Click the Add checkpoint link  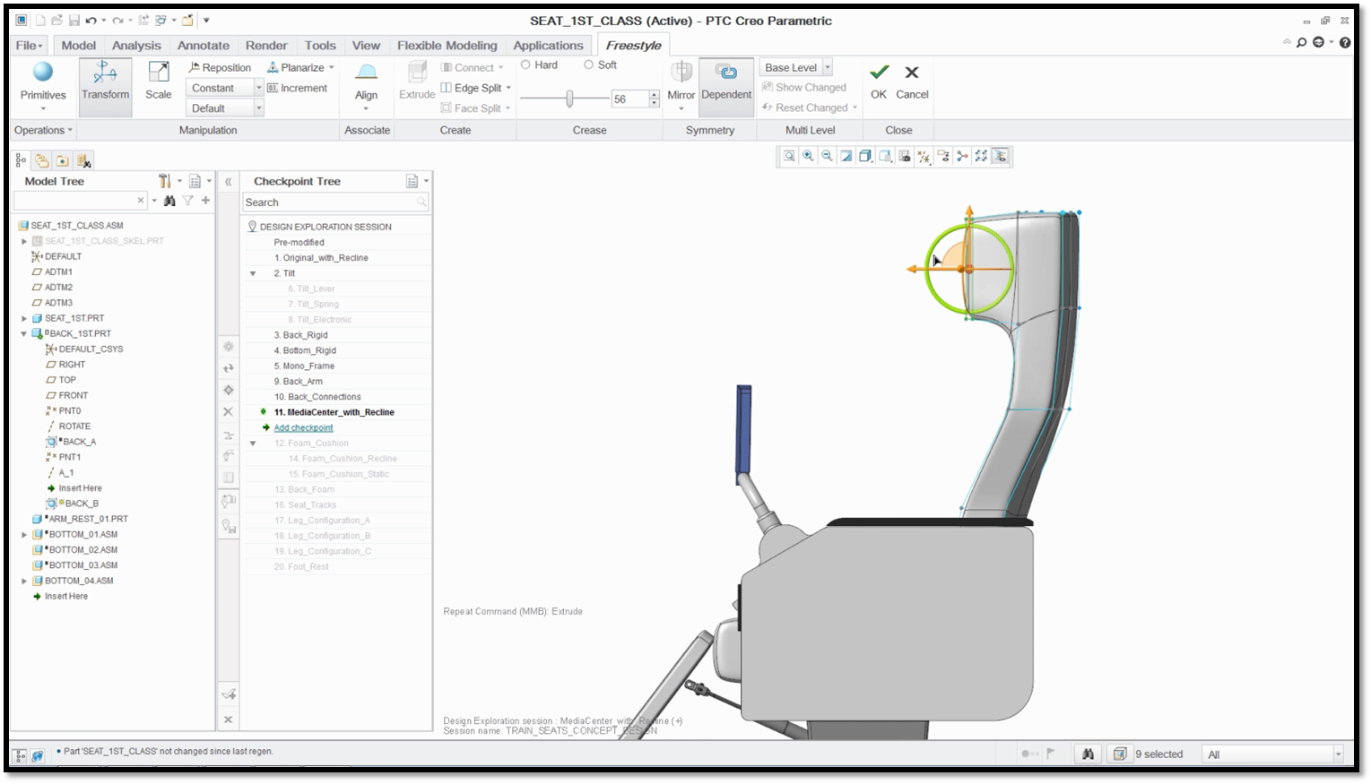303,427
